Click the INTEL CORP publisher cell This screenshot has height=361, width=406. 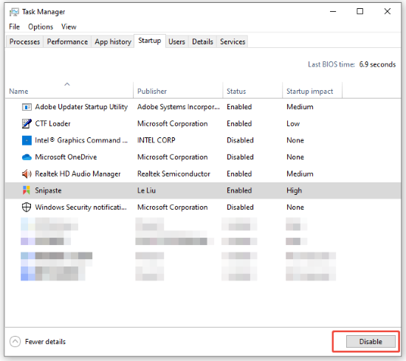point(156,140)
